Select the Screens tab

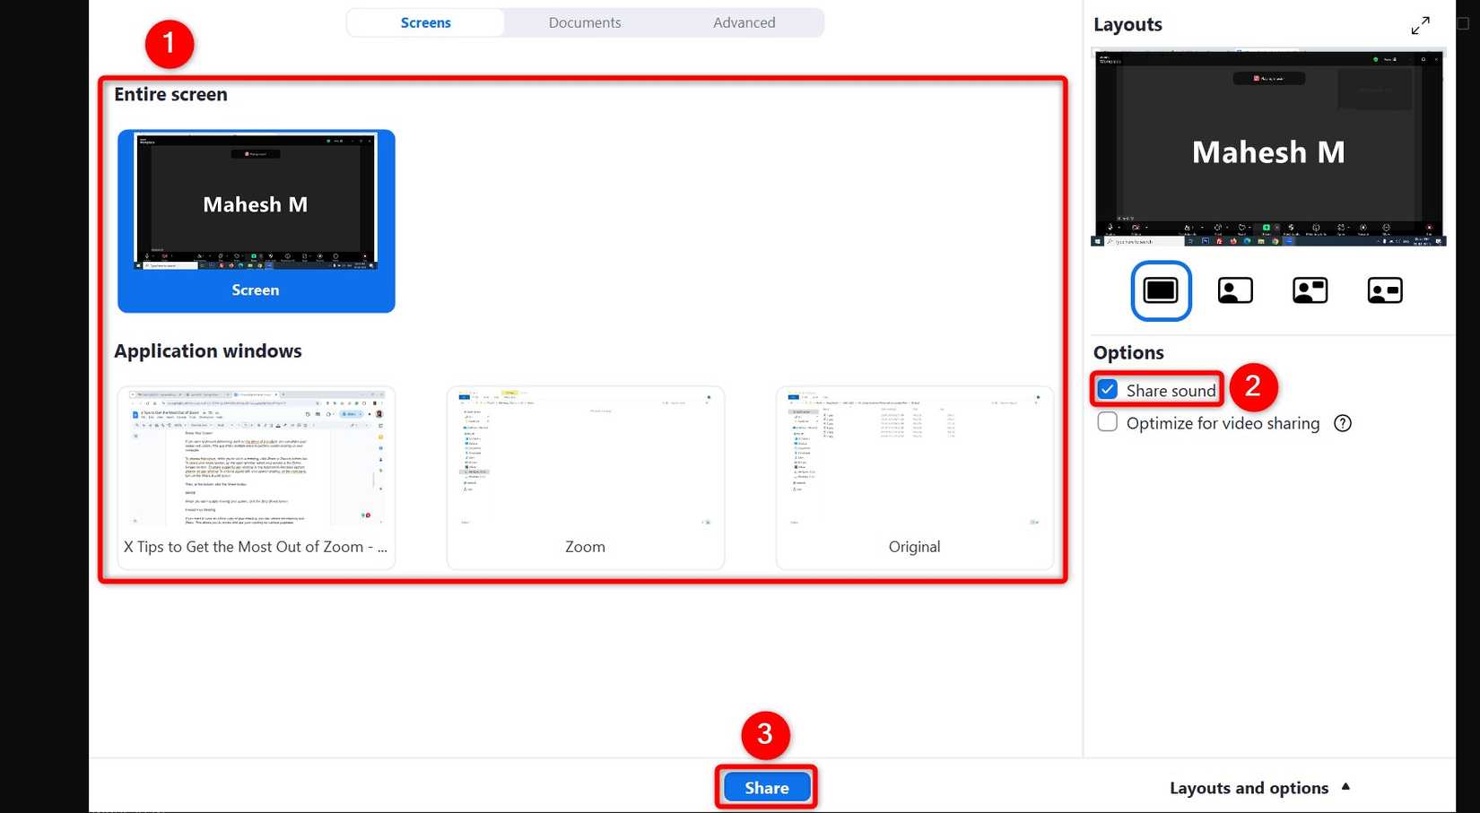pos(425,22)
